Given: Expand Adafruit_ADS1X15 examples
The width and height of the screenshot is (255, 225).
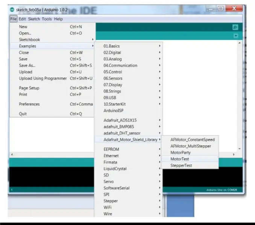Looking at the screenshot, I should (129, 120).
